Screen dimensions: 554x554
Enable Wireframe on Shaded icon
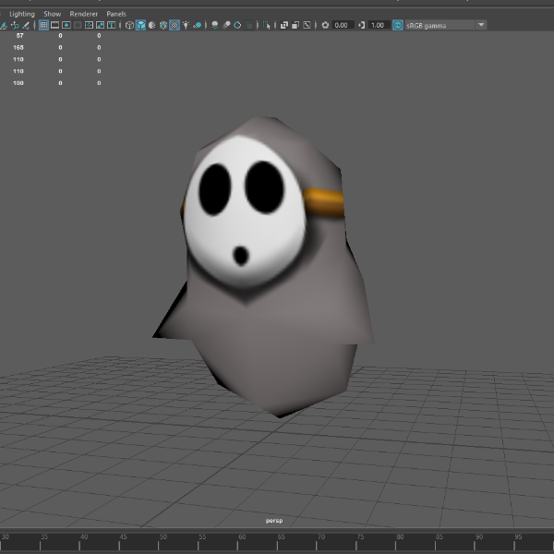pyautogui.click(x=163, y=25)
